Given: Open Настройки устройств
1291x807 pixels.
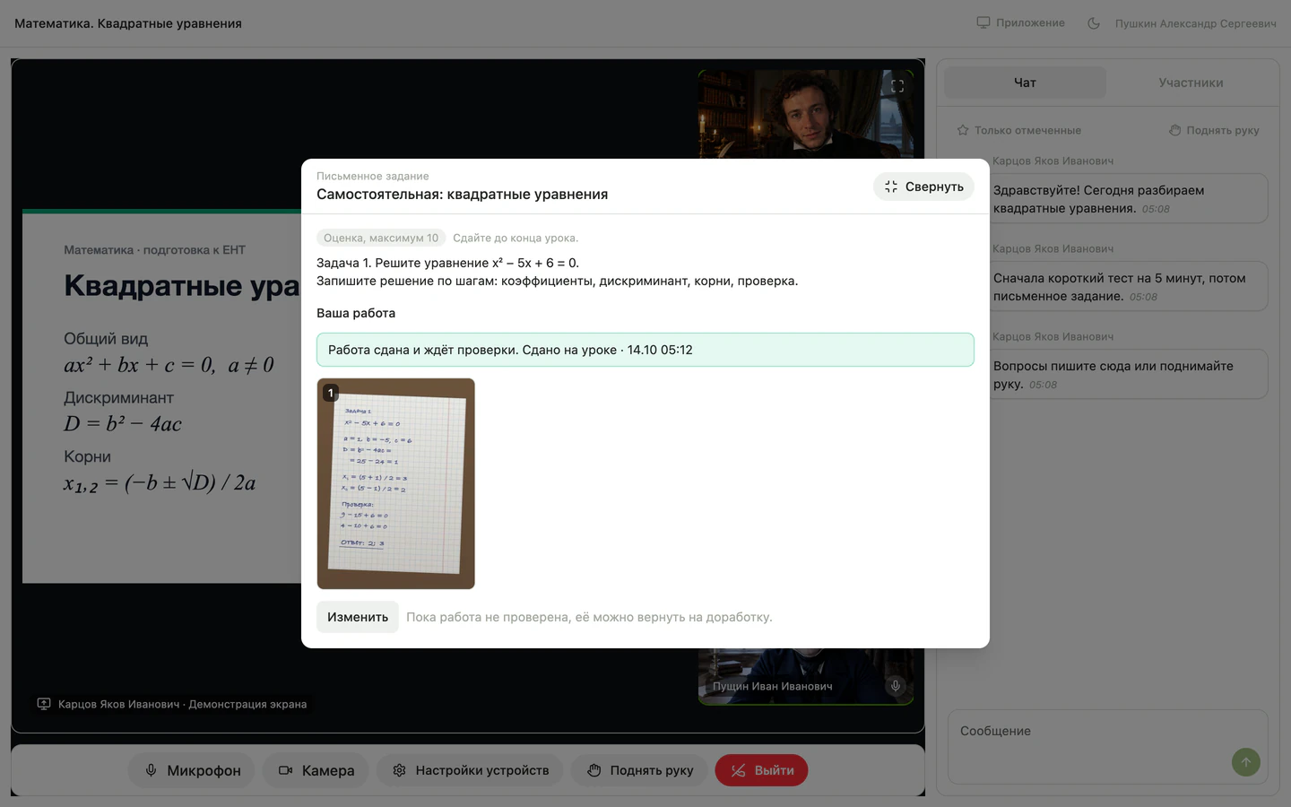Looking at the screenshot, I should click(x=470, y=770).
